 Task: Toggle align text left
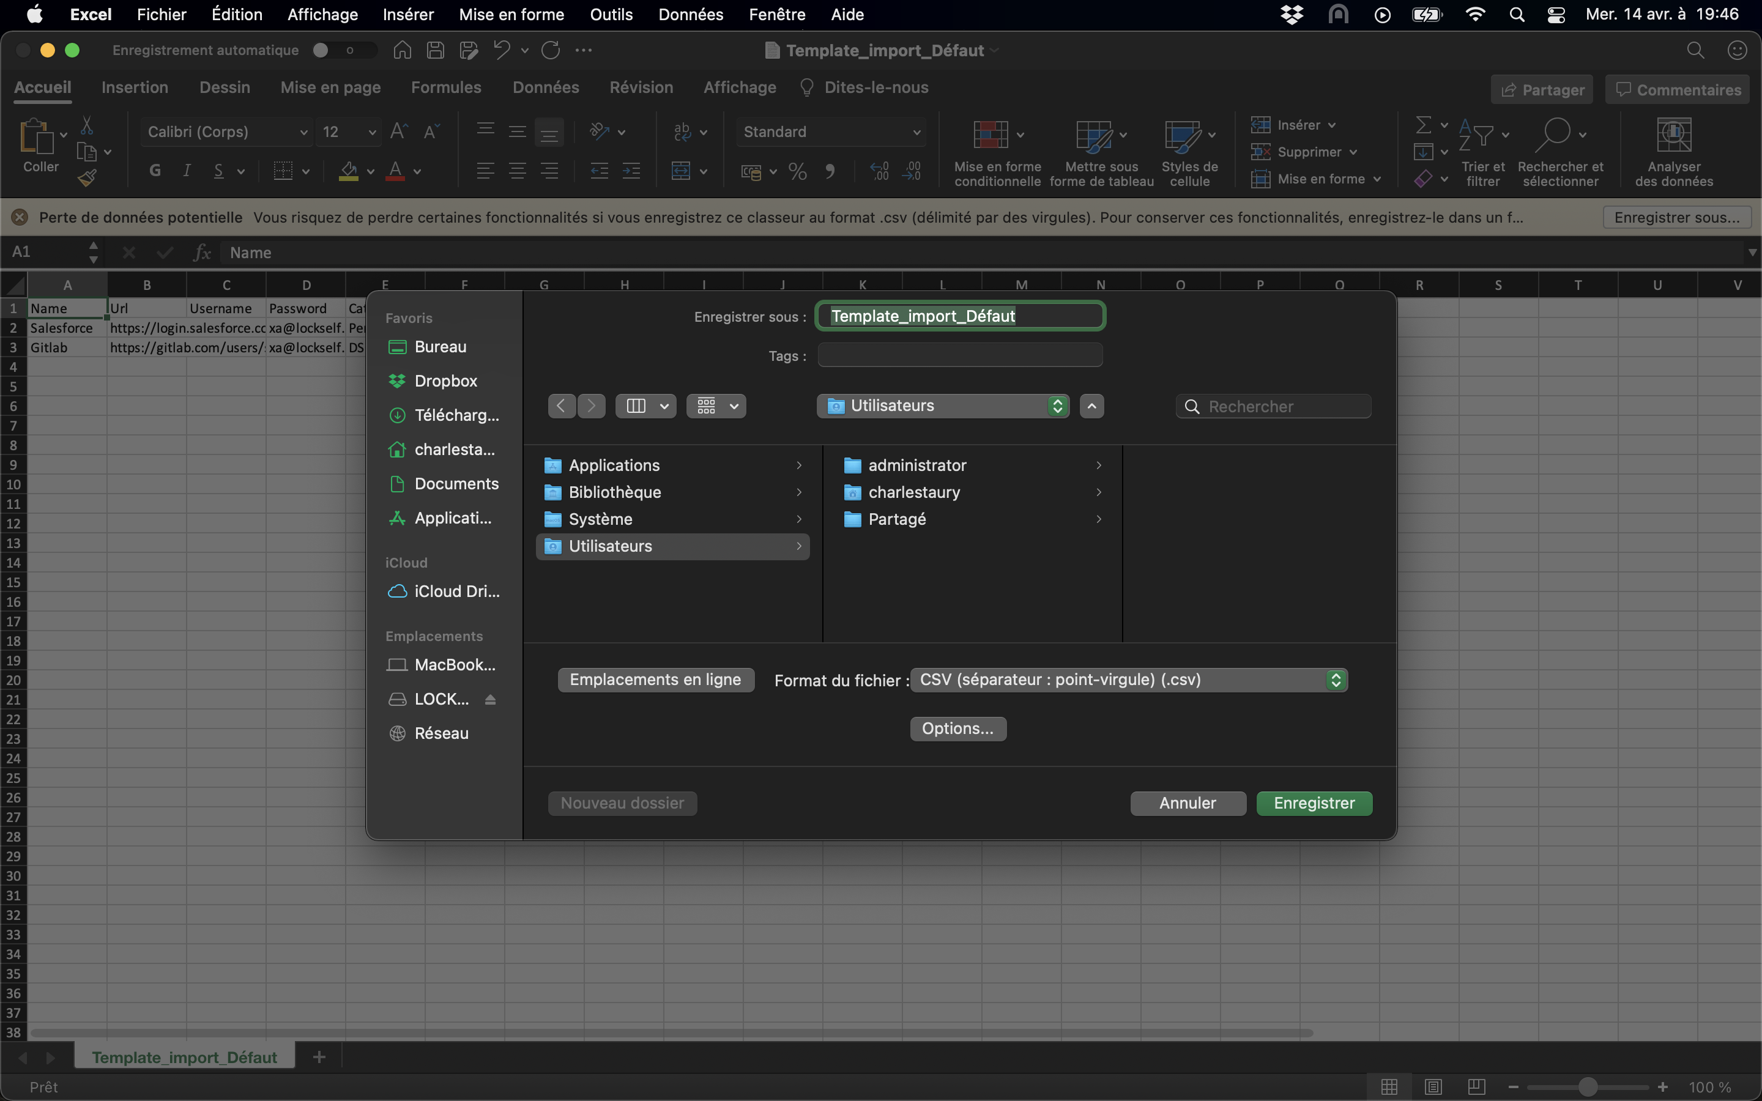(x=485, y=171)
